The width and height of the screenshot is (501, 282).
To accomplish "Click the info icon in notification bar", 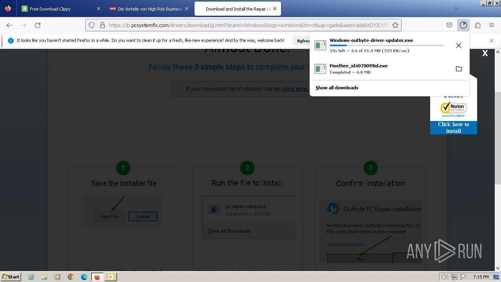I will (x=11, y=40).
